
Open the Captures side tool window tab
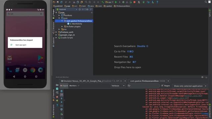54,42
